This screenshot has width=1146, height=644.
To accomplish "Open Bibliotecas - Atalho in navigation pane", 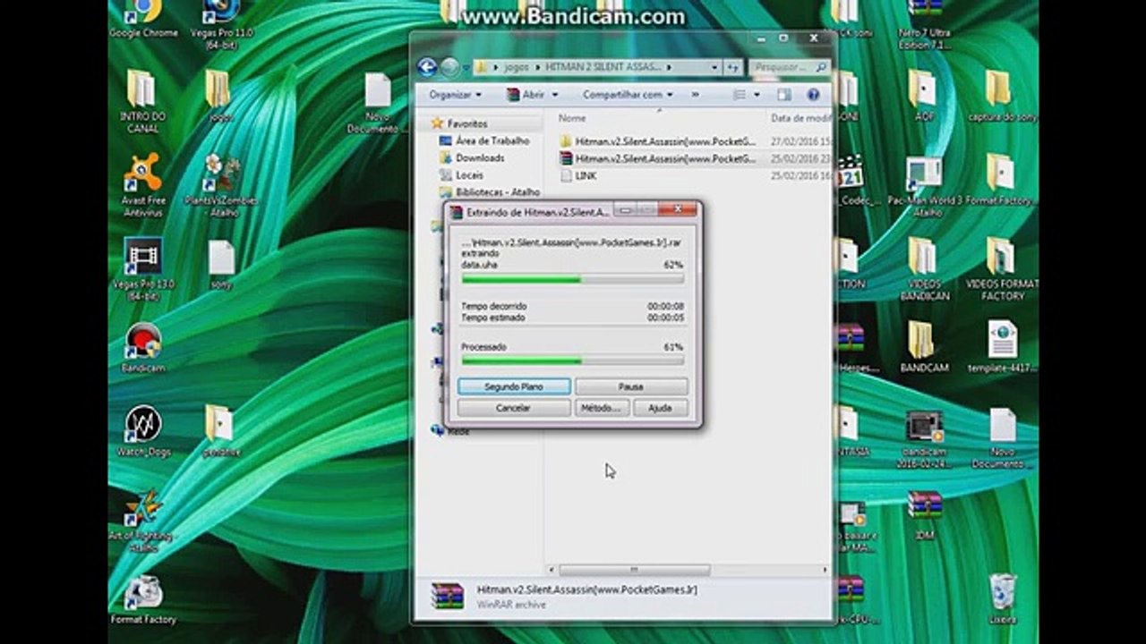I will point(490,191).
